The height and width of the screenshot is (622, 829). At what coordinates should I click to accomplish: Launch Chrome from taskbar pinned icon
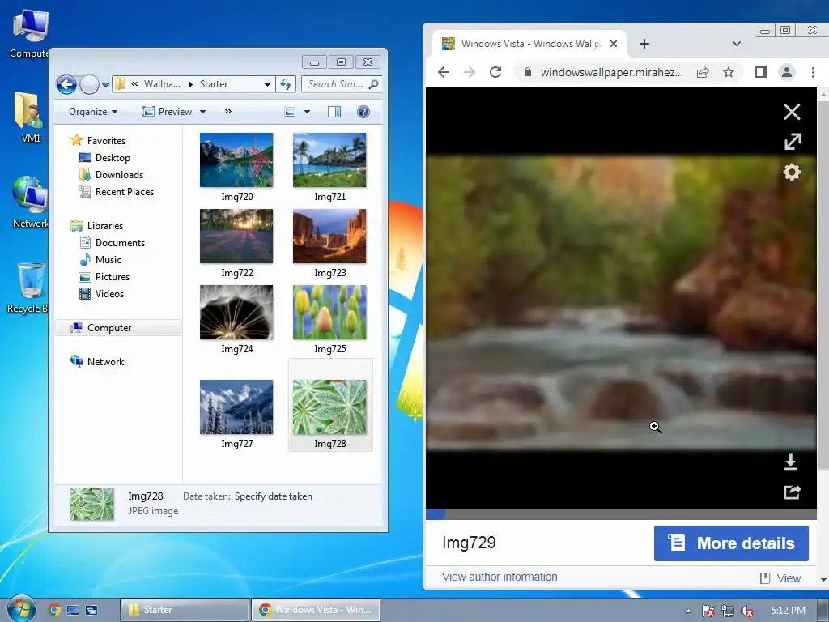(x=54, y=610)
